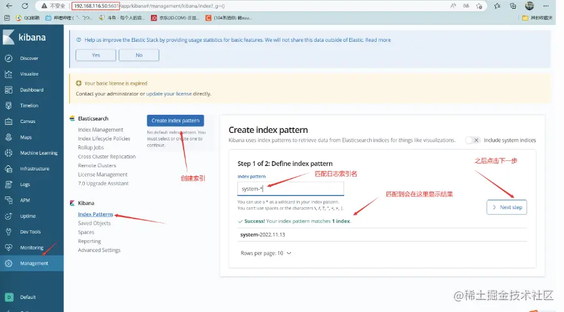Expand Rows per page dropdown
The image size is (564, 312).
(266, 253)
